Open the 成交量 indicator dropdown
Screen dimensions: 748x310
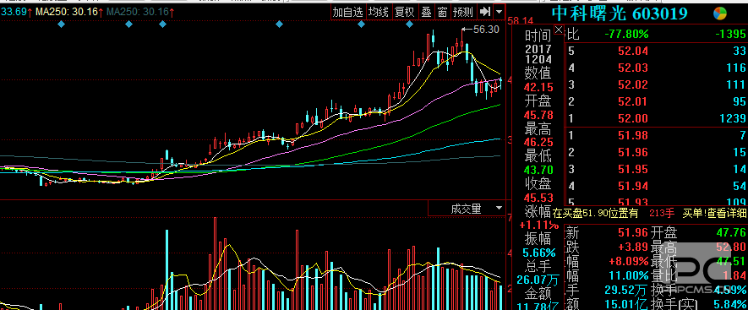pos(500,208)
